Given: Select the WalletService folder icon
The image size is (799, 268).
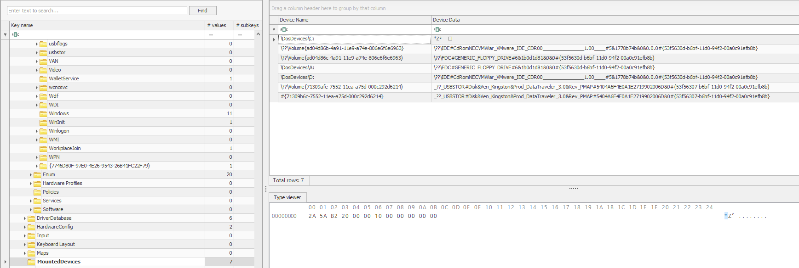Looking at the screenshot, I should (x=43, y=79).
